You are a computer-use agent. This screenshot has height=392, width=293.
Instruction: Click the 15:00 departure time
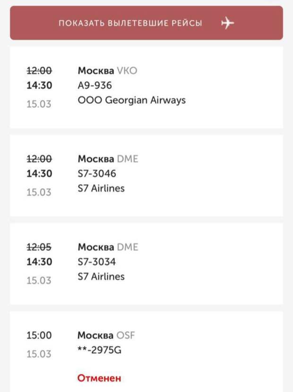coord(39,336)
